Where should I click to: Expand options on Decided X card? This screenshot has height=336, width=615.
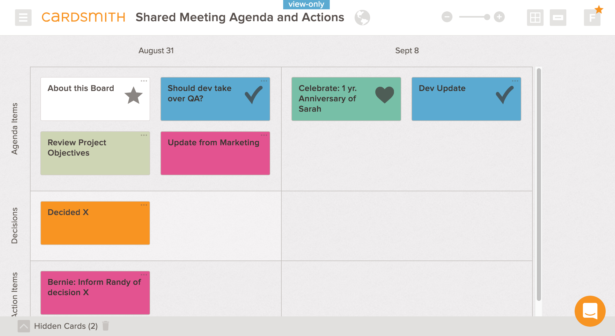(144, 204)
